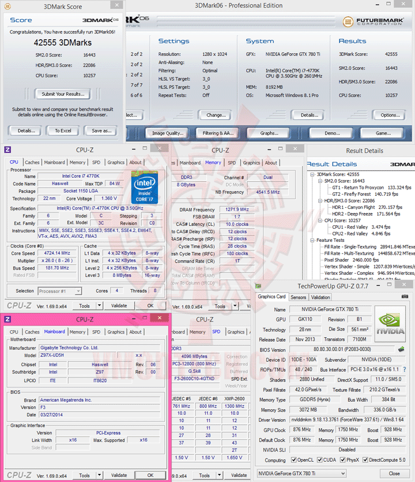Select the Graphics Card tab in GPU-Z
Viewport: 415px width, 482px height.
tap(271, 297)
